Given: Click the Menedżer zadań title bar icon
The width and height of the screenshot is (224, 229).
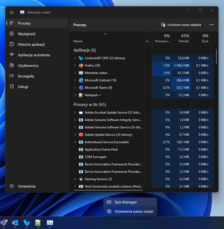Looking at the screenshot, I should (22, 12).
